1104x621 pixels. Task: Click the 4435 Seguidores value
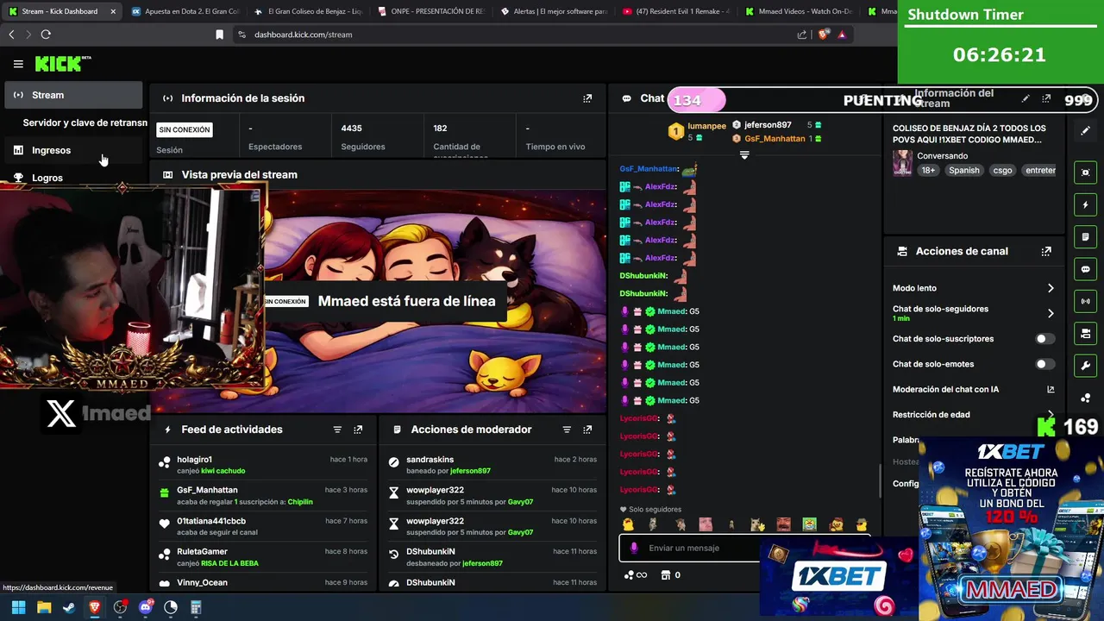point(351,129)
